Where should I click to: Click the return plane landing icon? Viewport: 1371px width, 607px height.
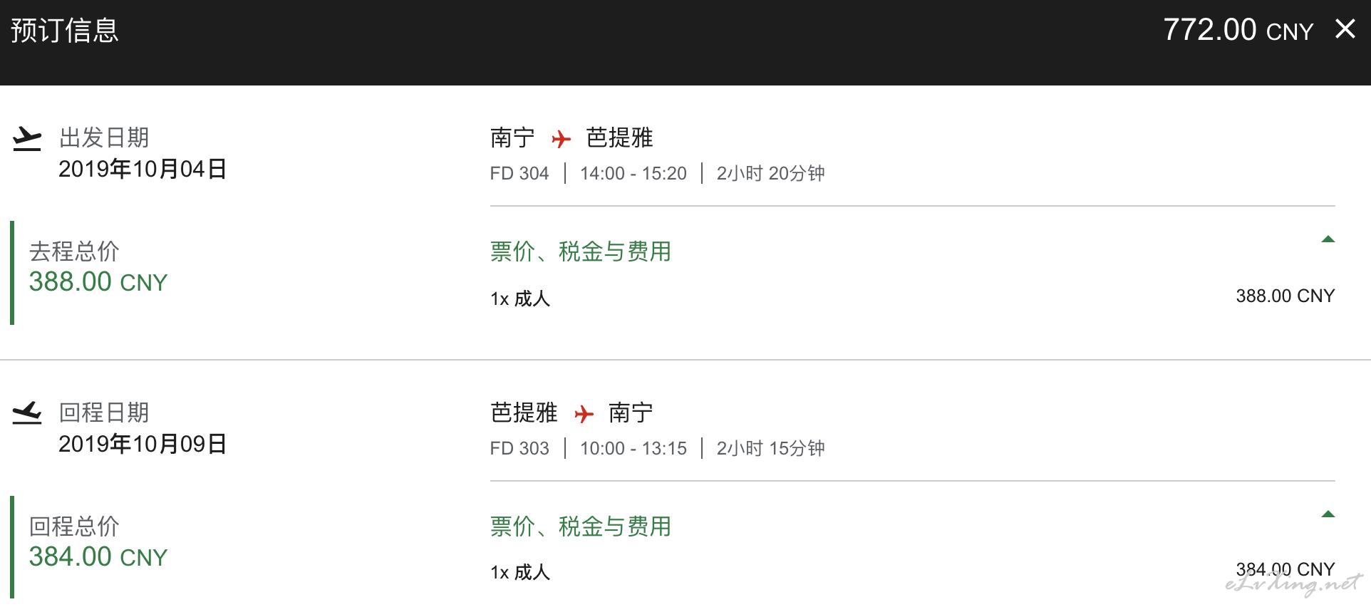point(27,413)
